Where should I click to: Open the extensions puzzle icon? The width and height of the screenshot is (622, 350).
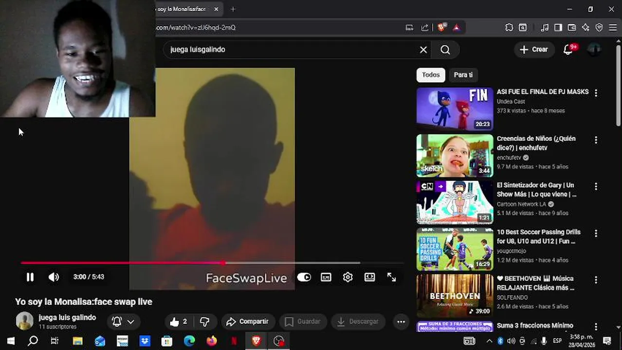pos(509,28)
